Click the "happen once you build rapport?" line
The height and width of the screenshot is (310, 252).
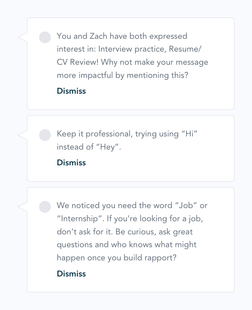116,258
